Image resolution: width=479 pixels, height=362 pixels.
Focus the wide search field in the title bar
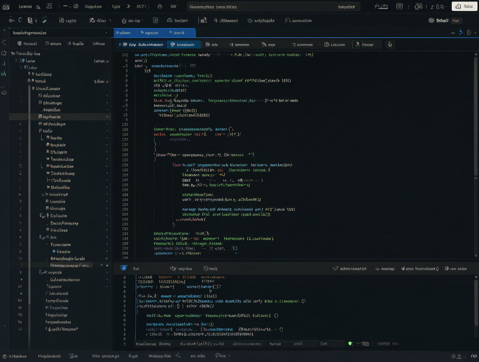click(x=273, y=7)
